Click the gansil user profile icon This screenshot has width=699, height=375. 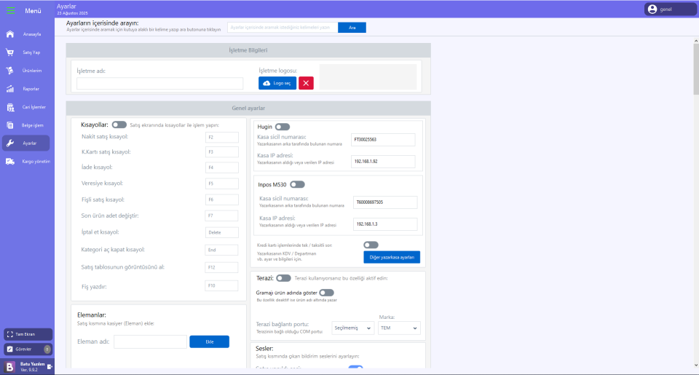652,9
